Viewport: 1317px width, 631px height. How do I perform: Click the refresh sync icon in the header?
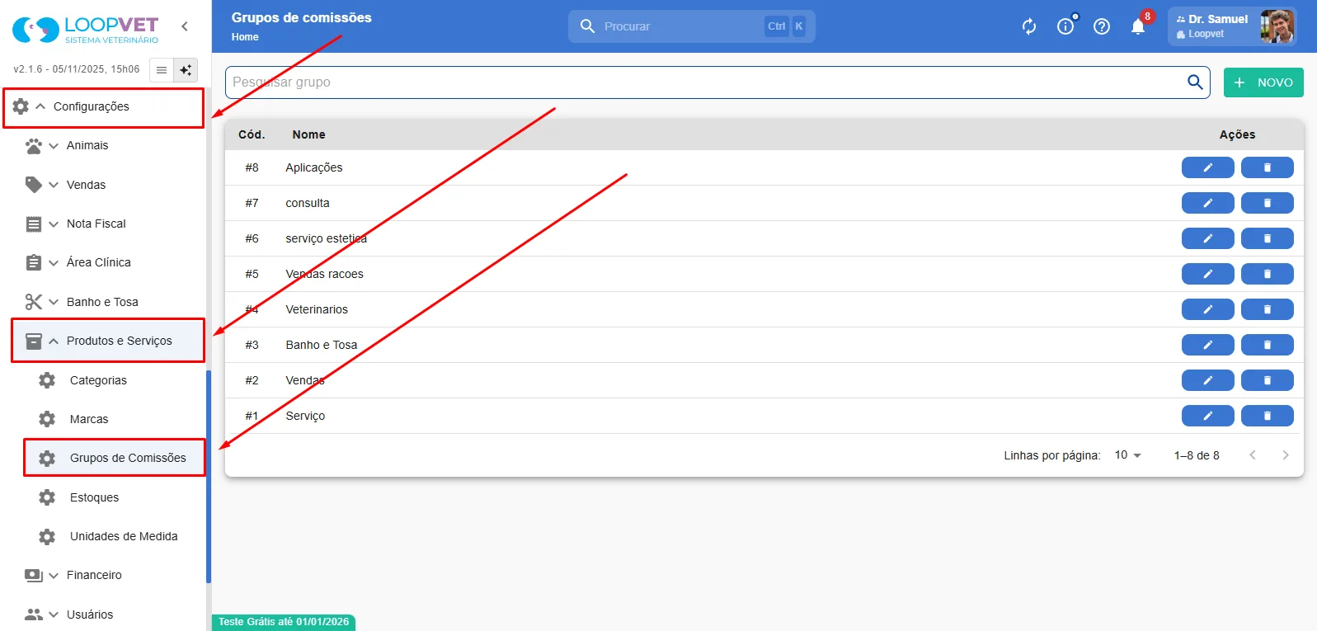[x=1029, y=26]
